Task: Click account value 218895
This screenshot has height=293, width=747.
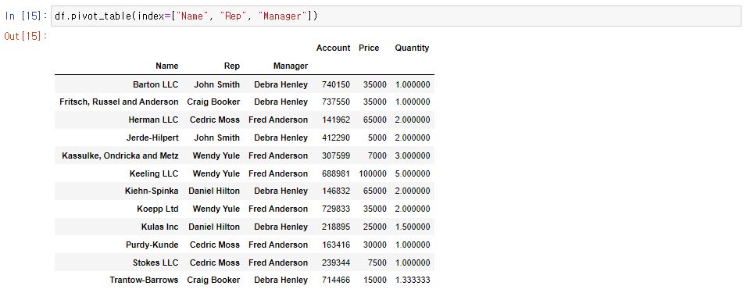Action: pyautogui.click(x=336, y=227)
